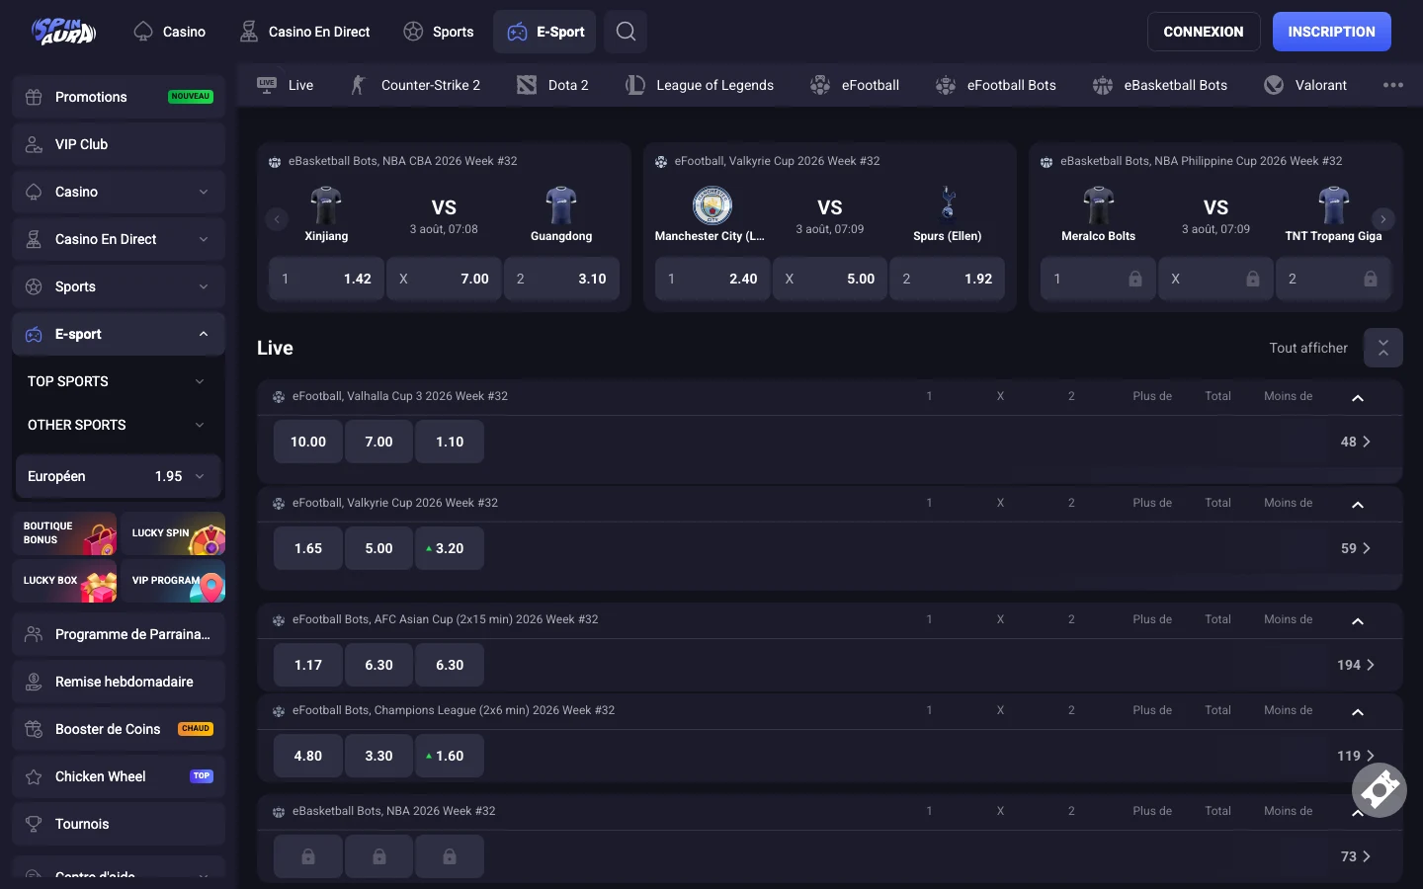This screenshot has width=1423, height=889.
Task: Click the INSCRIPTION button
Action: point(1332,32)
